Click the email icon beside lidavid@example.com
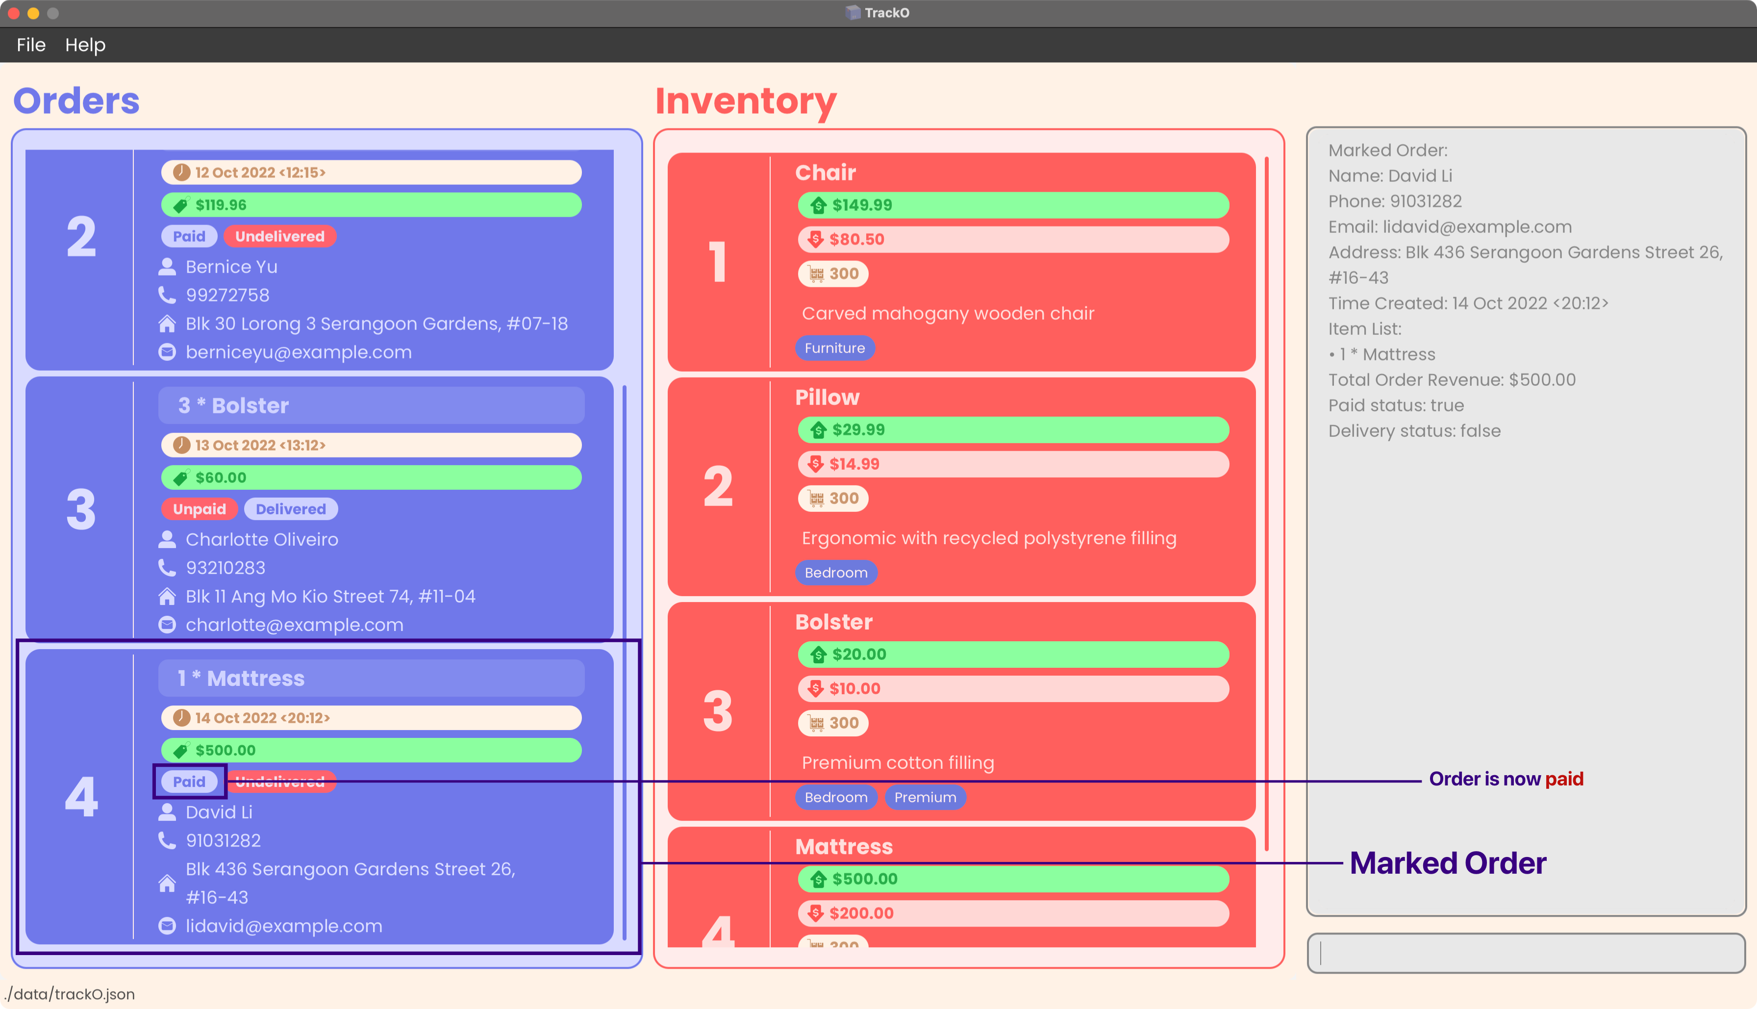The image size is (1757, 1009). pos(167,925)
